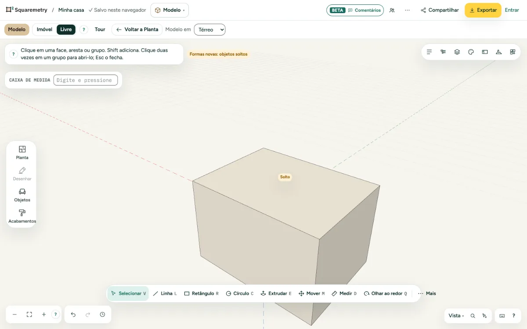Open the keyboard shortcuts icon
The width and height of the screenshot is (527, 329).
[x=502, y=316]
